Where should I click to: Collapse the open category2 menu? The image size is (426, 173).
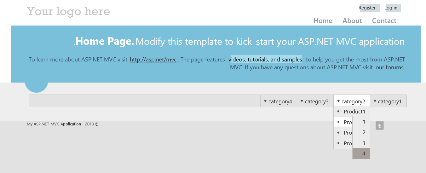tap(352, 101)
